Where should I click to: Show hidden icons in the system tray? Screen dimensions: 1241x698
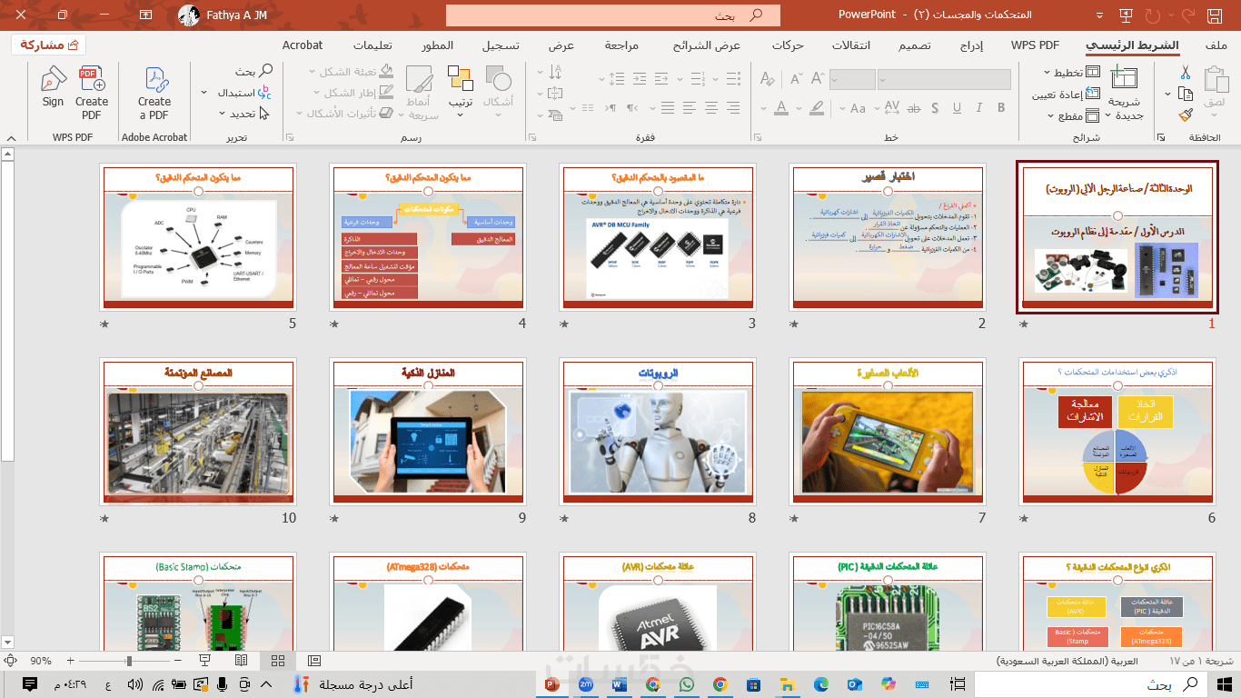tap(267, 684)
